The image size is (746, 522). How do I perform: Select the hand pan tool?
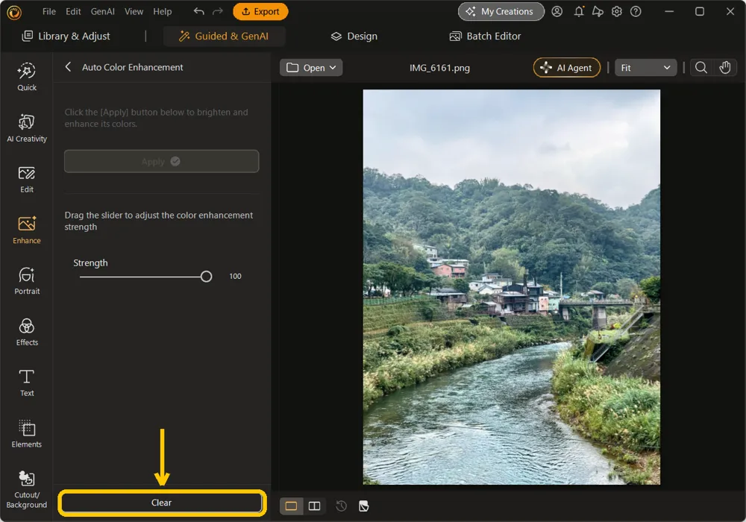(x=724, y=68)
